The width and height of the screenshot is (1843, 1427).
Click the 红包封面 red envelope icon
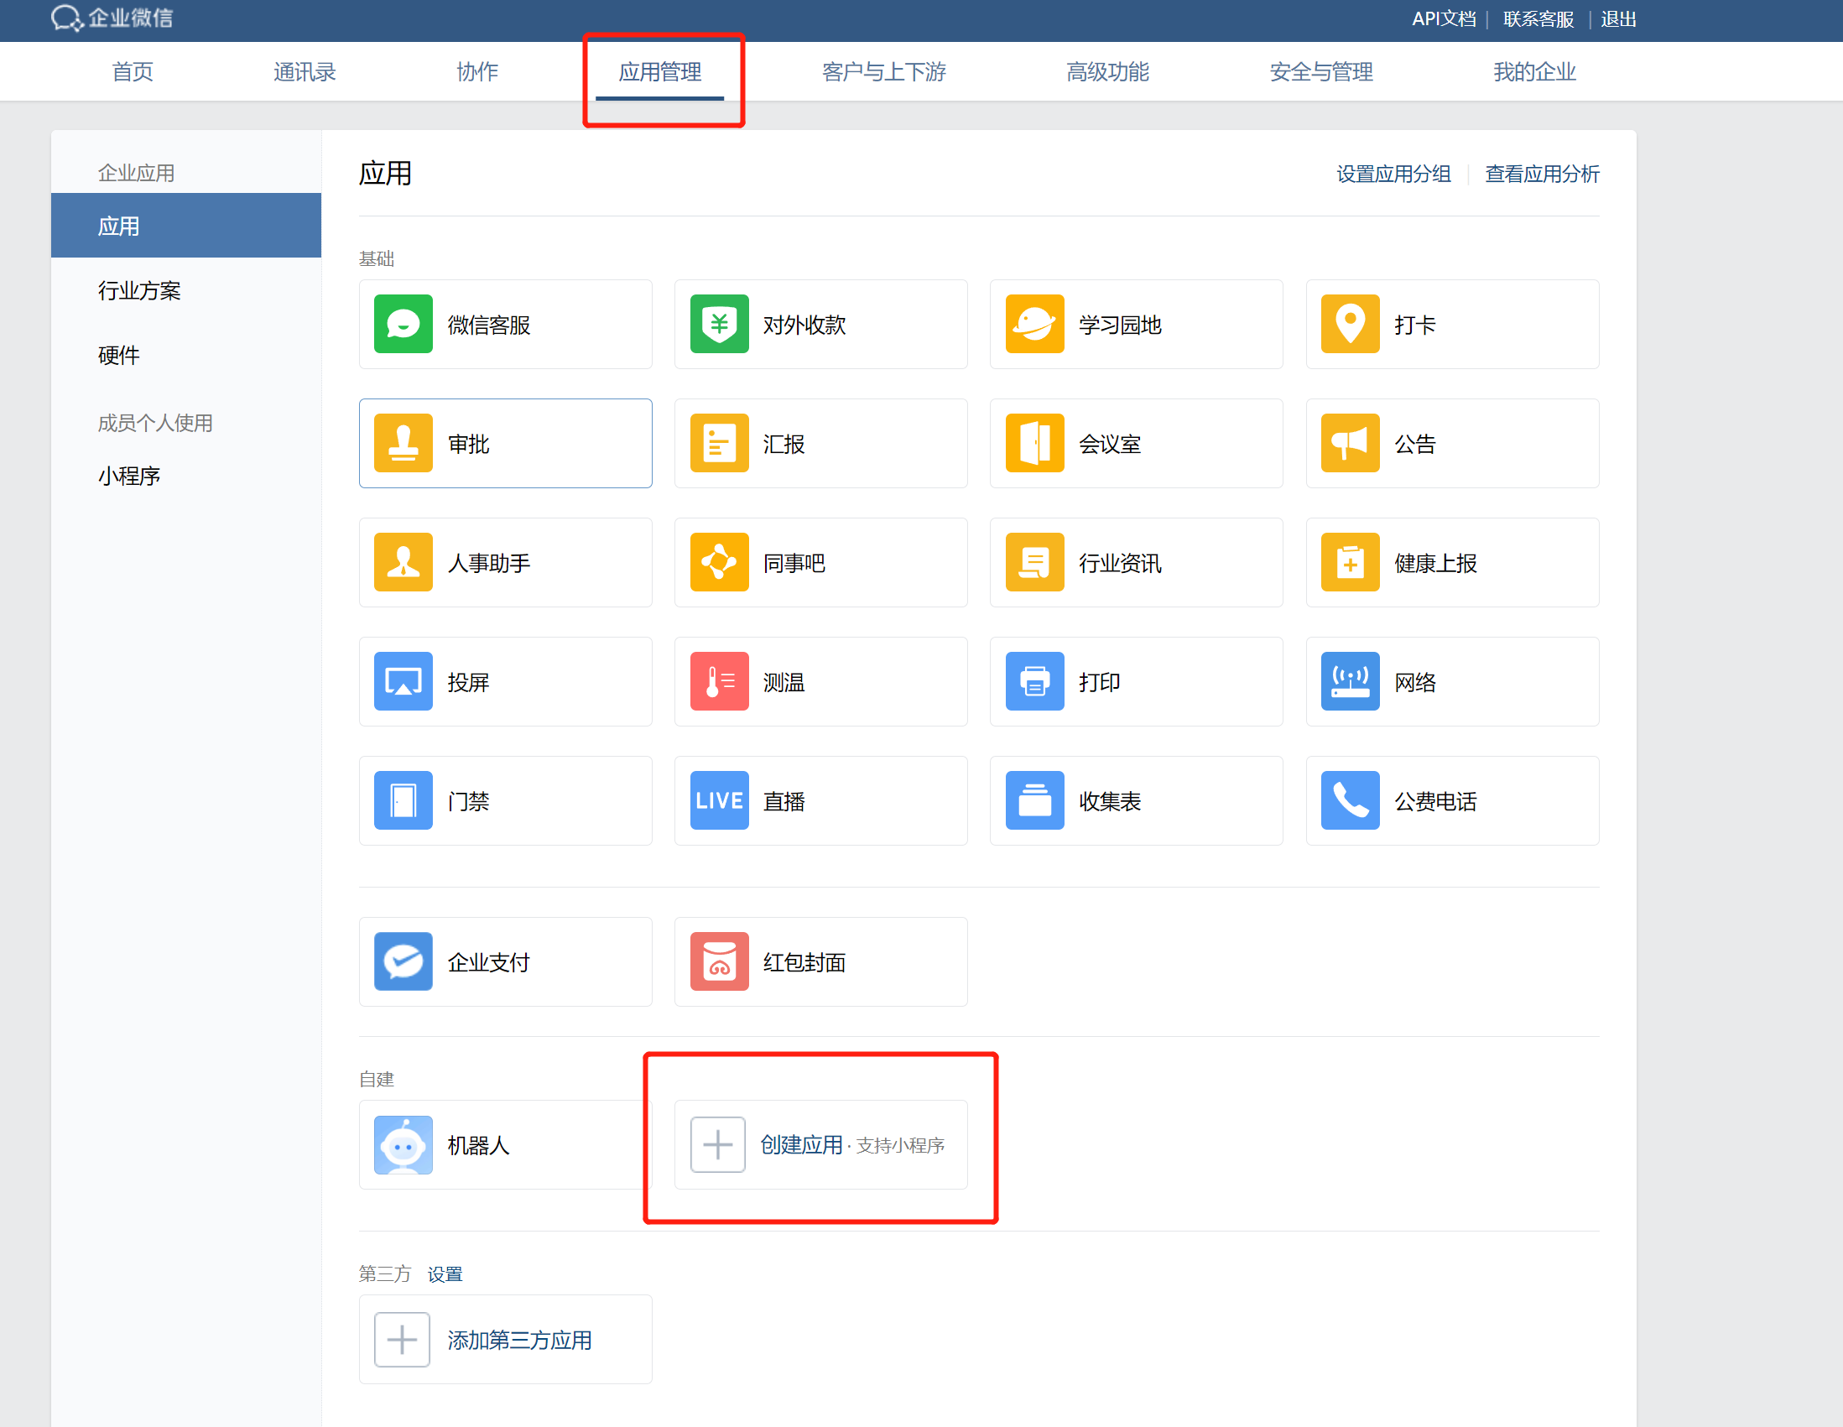[719, 961]
